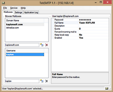Open the Help menu
Image resolution: width=113 pixels, height=92 pixels.
click(23, 8)
